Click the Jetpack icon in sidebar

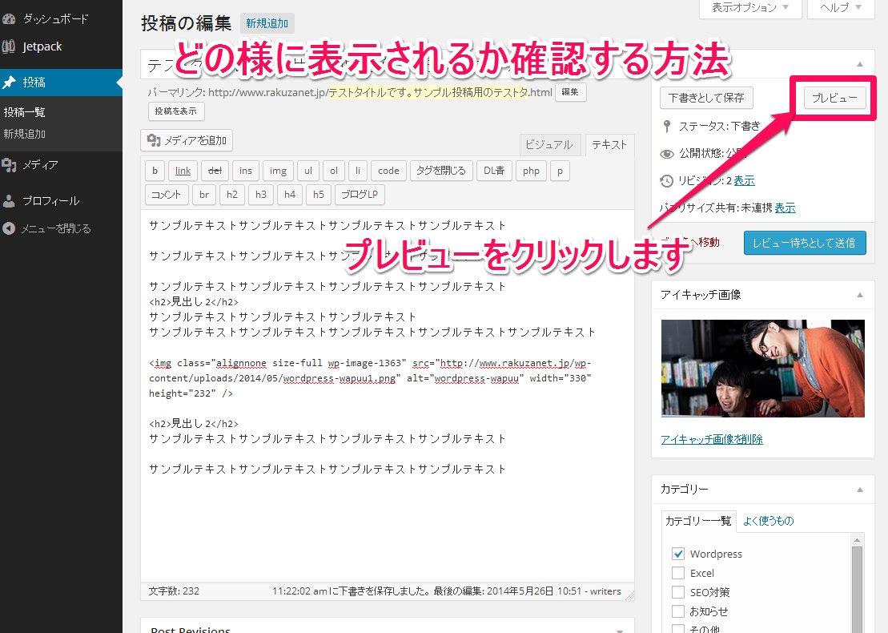(x=9, y=46)
